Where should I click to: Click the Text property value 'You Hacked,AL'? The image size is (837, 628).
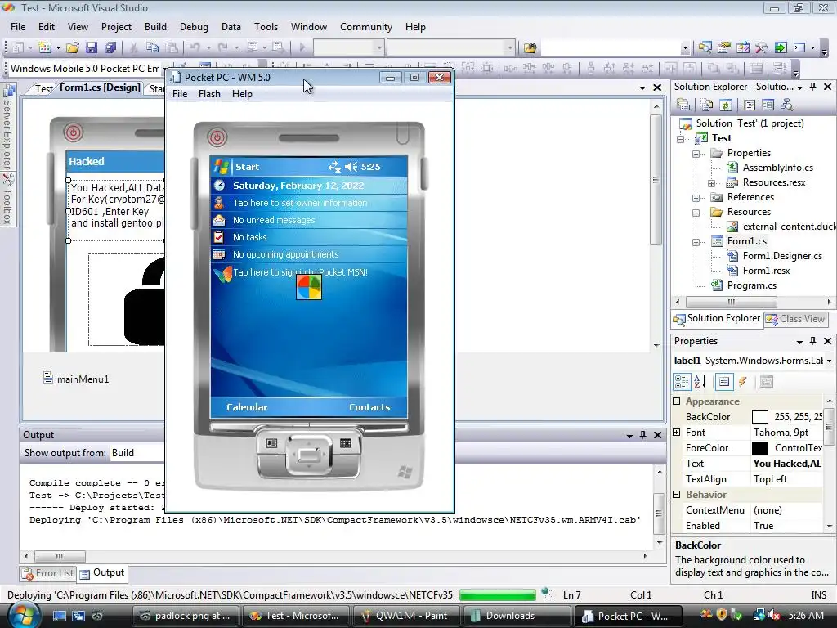[787, 464]
